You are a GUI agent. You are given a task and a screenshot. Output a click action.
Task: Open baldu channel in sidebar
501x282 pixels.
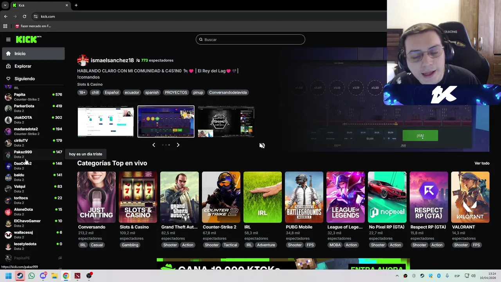(33, 177)
